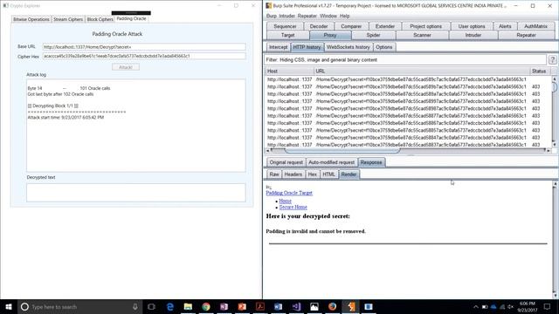Select the Spider tab
Image resolution: width=559 pixels, height=314 pixels.
[x=373, y=35]
